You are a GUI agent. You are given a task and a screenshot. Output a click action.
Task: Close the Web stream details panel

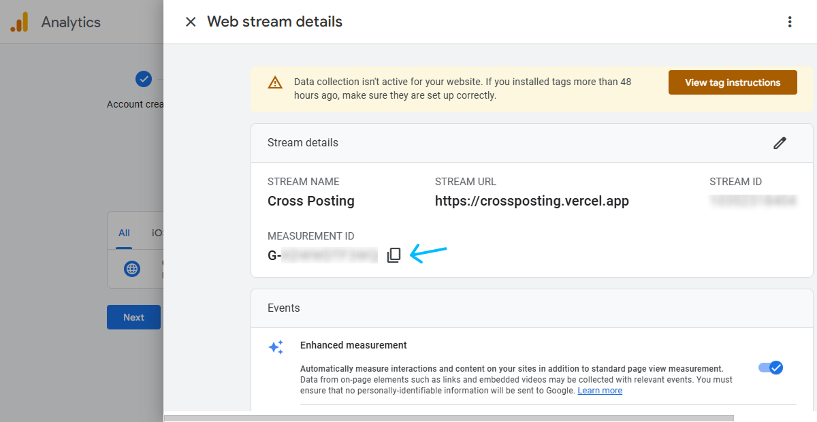click(190, 21)
